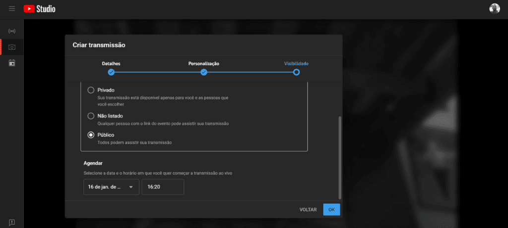Screen dimensions: 508x228
Task: Click the 16:20 time field
Action: coord(163,187)
